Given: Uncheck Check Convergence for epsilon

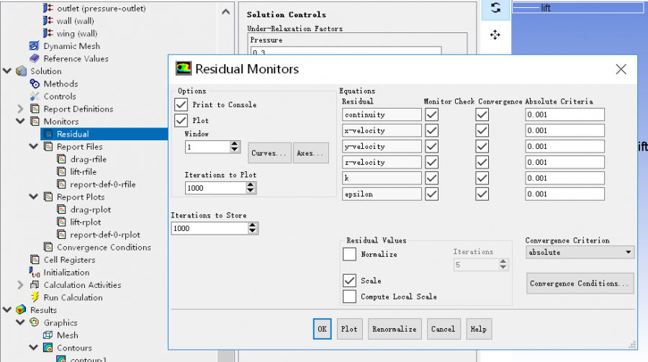Looking at the screenshot, I should 482,194.
